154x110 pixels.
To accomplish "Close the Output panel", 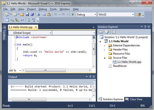I will (x=94, y=77).
